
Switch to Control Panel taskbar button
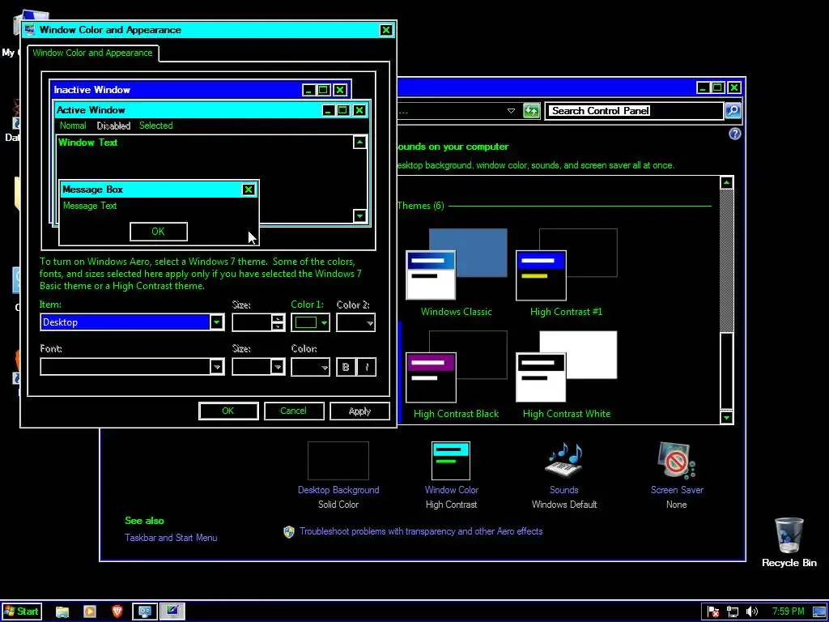click(x=145, y=612)
